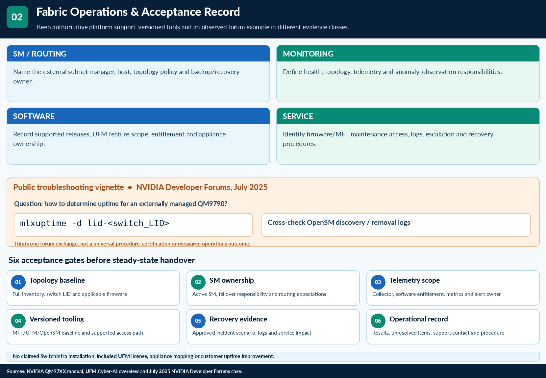The image size is (546, 378).
Task: Select the SERVICE card header
Action: (x=408, y=116)
